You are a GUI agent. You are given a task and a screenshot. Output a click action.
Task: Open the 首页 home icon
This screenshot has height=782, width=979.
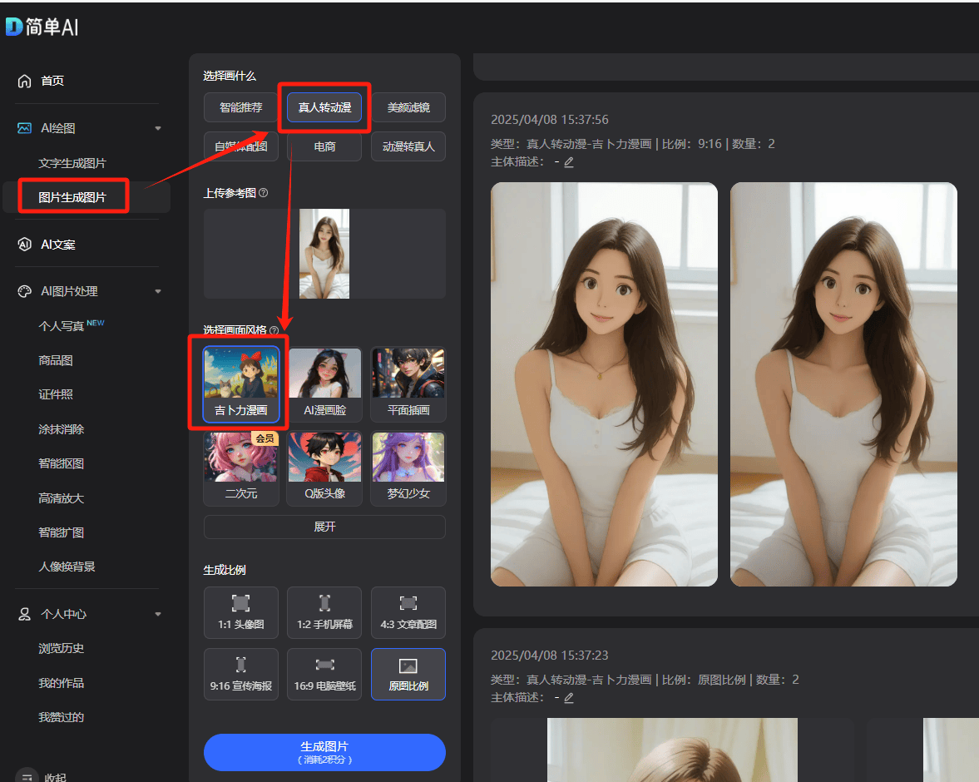click(25, 81)
